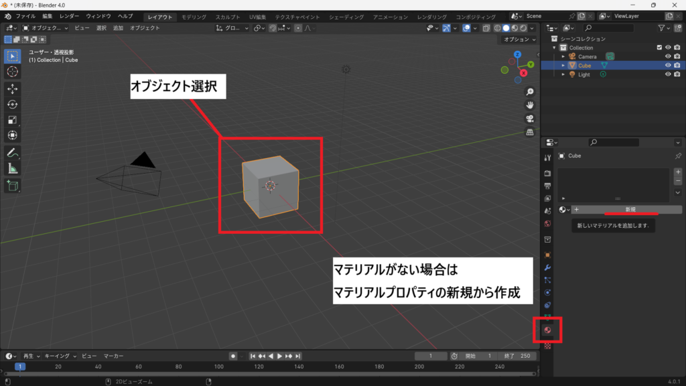
Task: Open the Keying dropdown in timeline
Action: pyautogui.click(x=60, y=357)
